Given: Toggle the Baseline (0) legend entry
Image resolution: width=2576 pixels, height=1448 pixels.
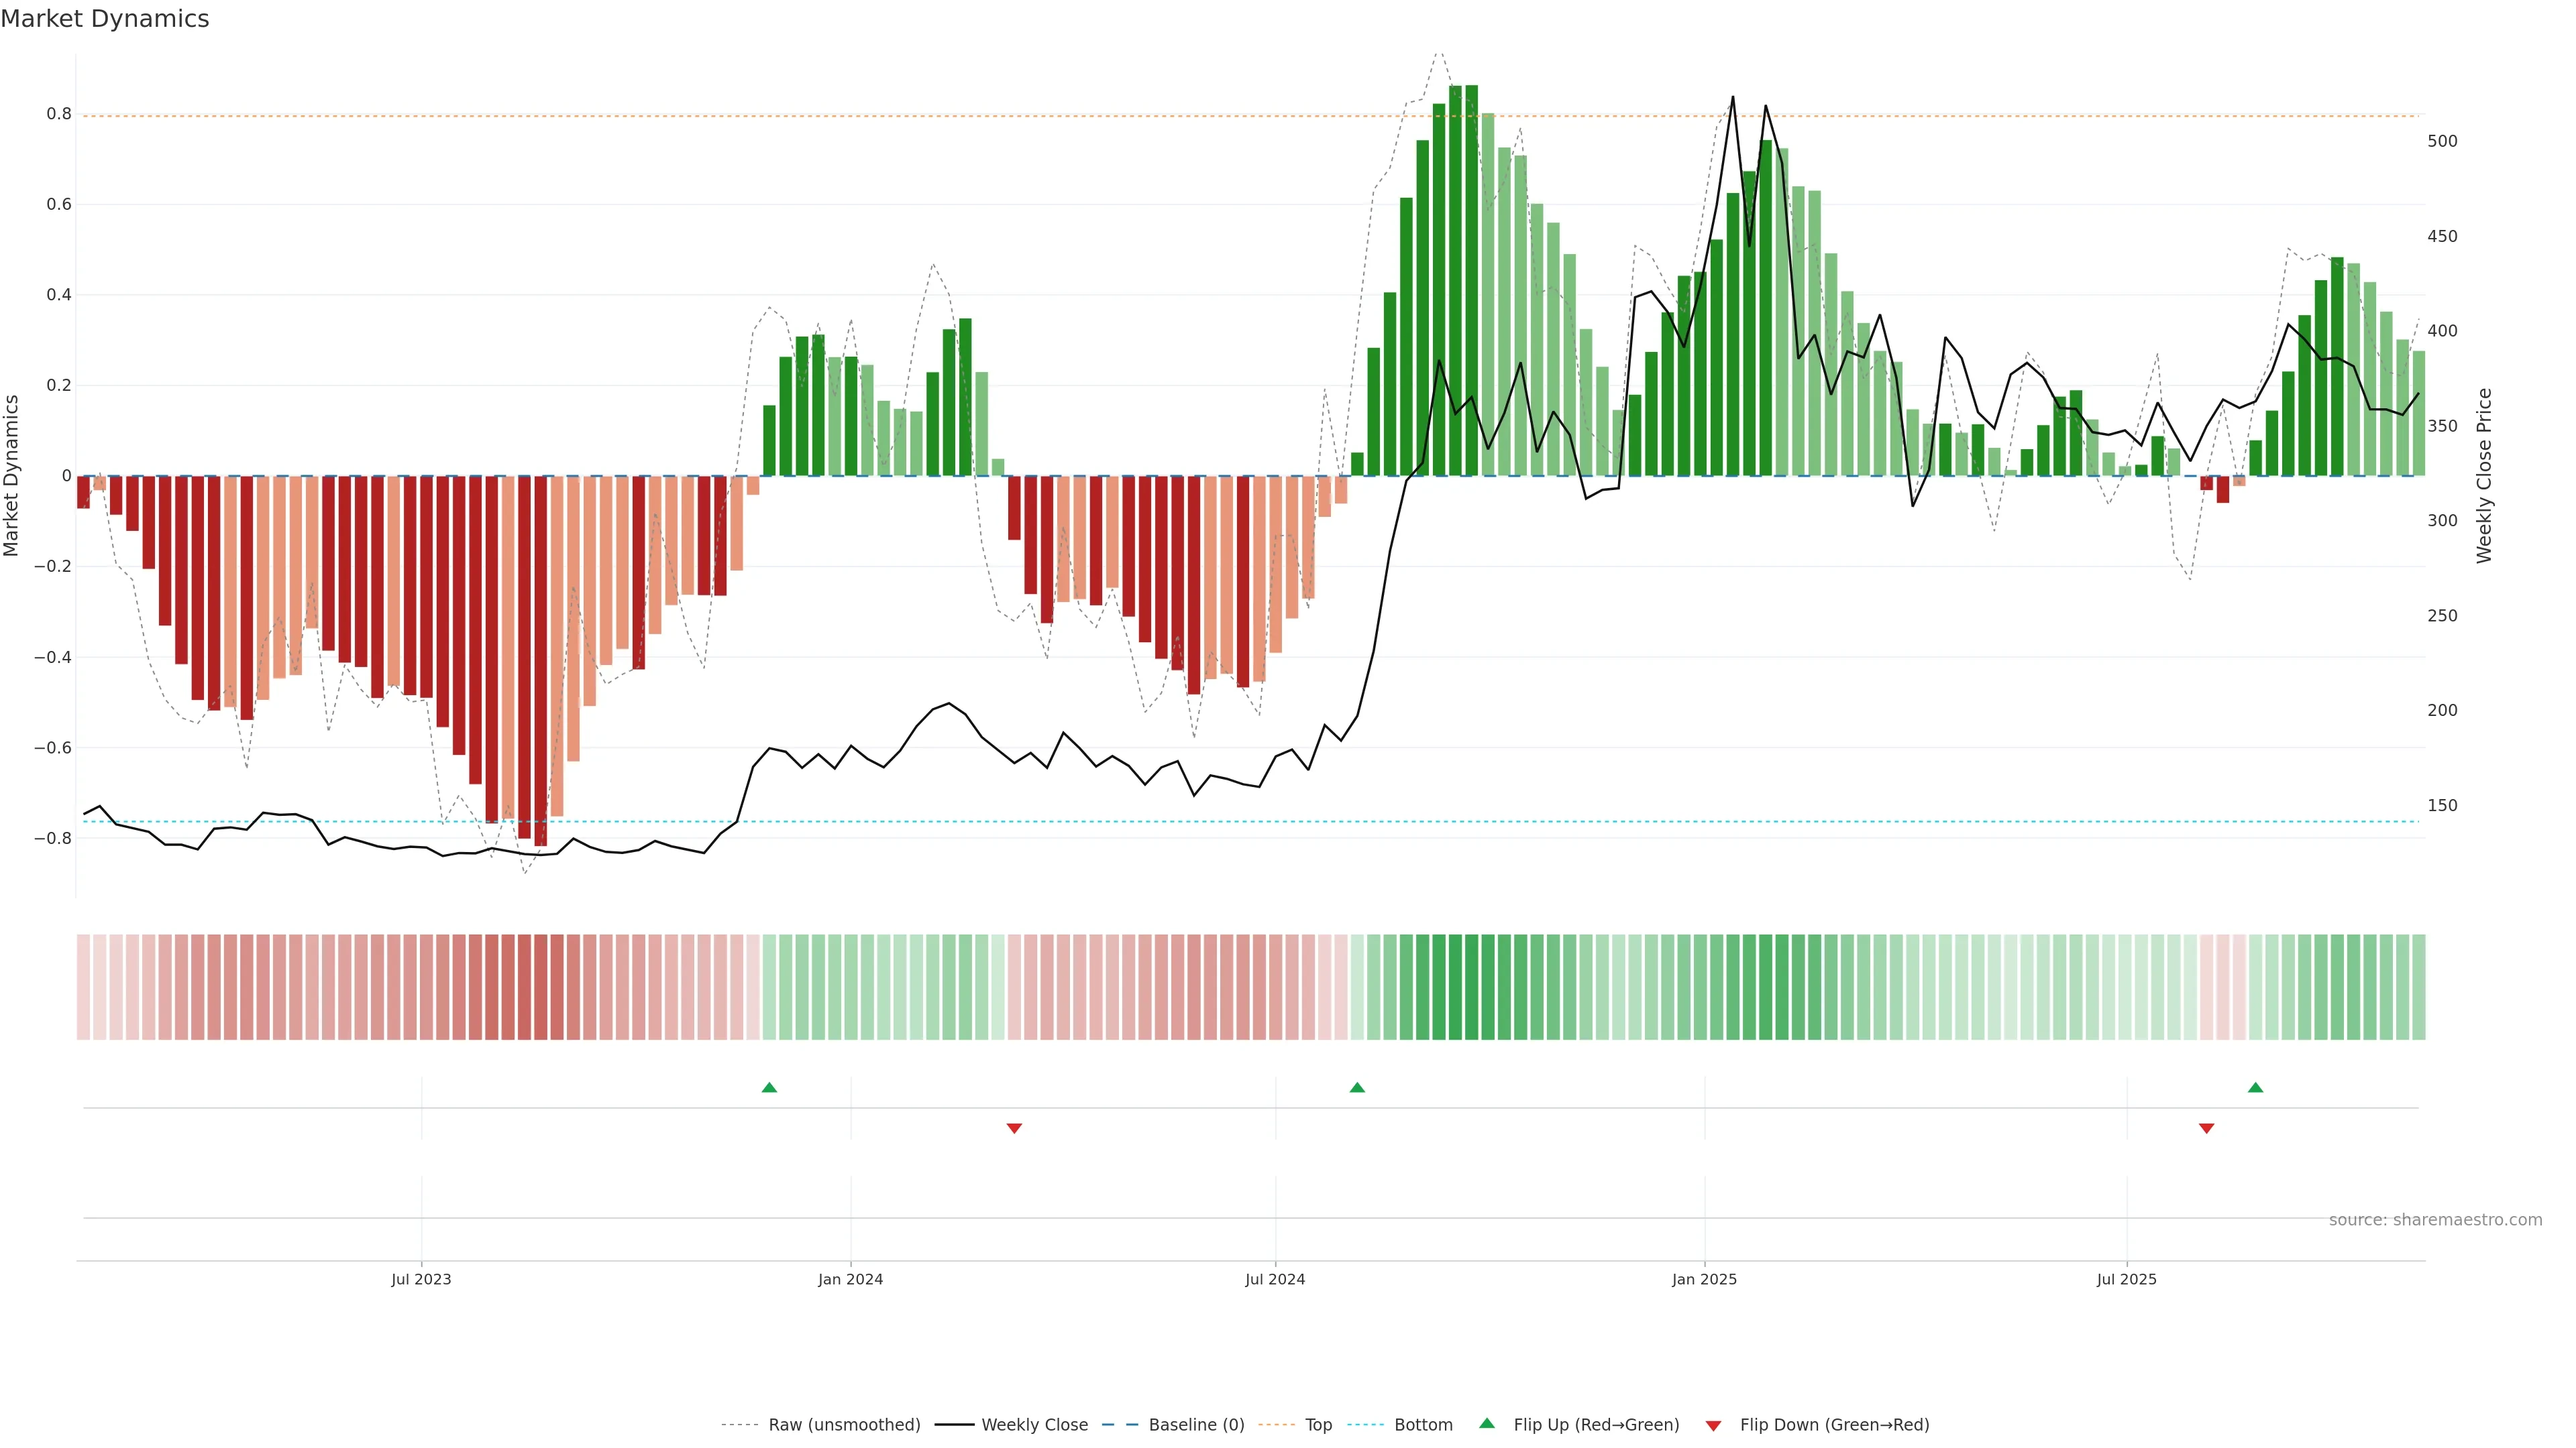Looking at the screenshot, I should pyautogui.click(x=1196, y=1425).
